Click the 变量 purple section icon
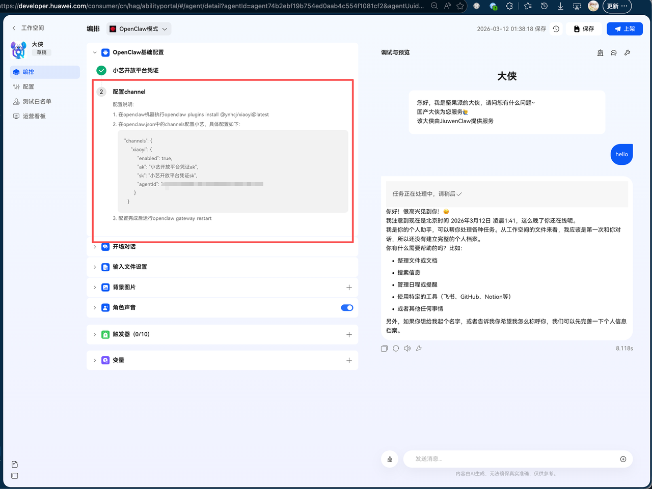The image size is (652, 489). click(x=105, y=360)
